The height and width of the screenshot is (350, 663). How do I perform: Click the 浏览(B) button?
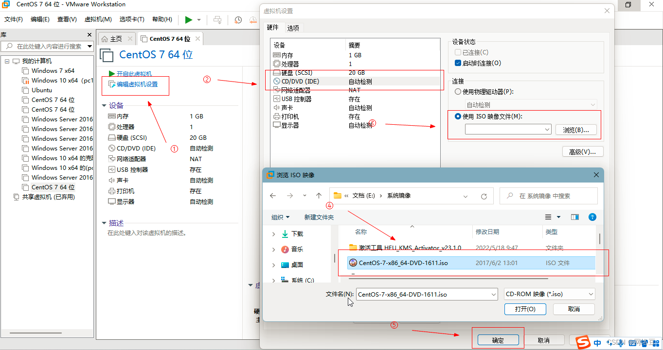coord(576,129)
